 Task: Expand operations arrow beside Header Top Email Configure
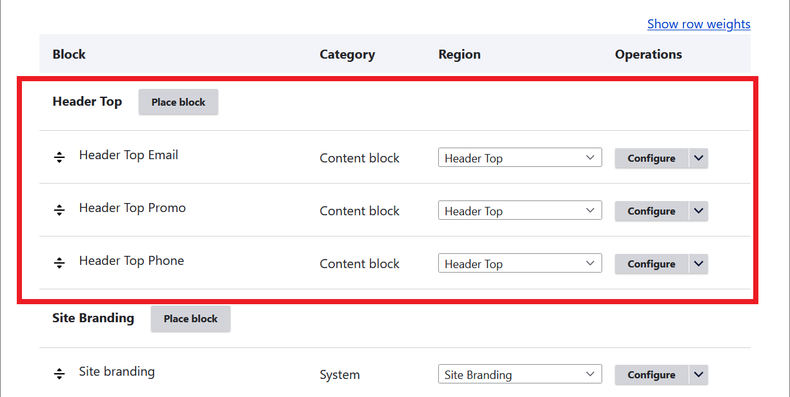[x=699, y=158]
